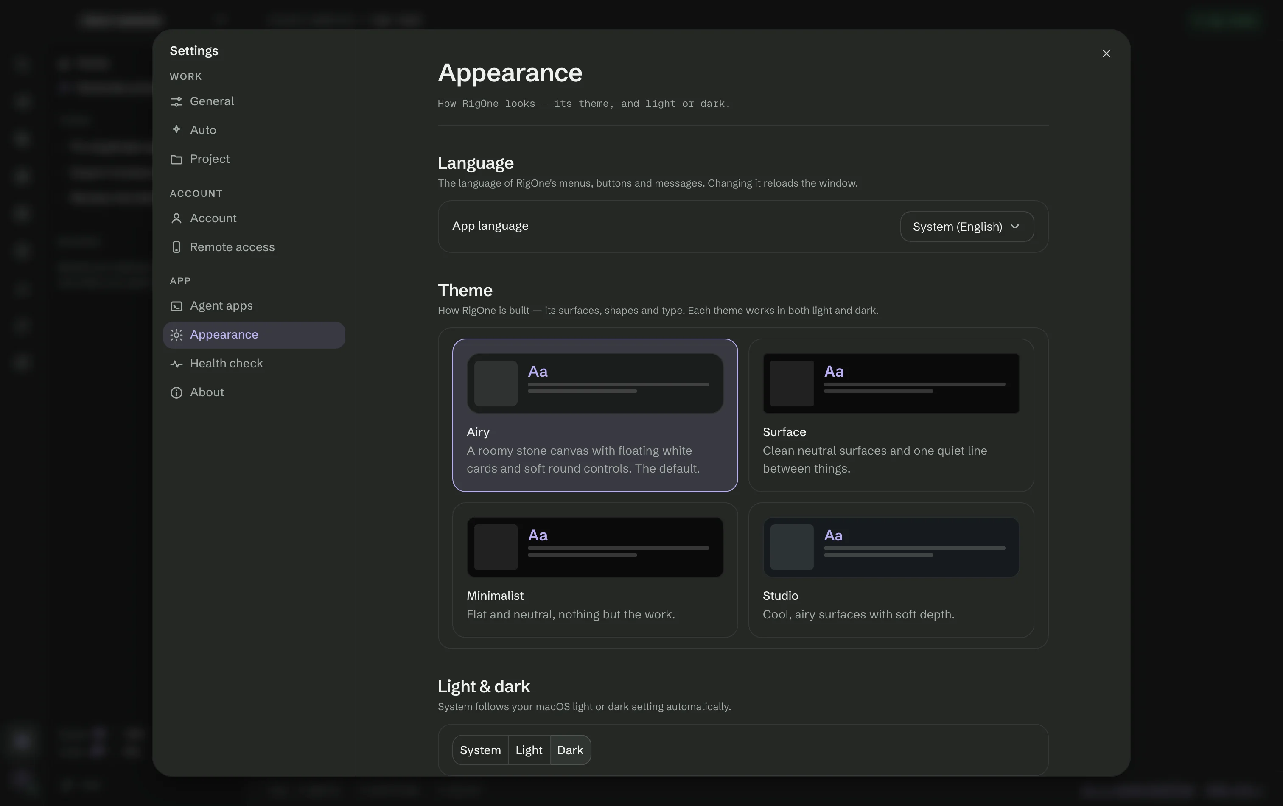Click the Surface theme preview thumbnail

pyautogui.click(x=891, y=383)
